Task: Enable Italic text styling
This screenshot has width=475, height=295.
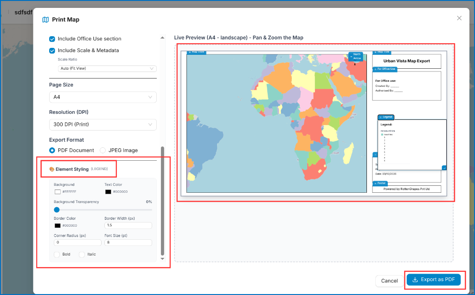Action: tap(82, 254)
